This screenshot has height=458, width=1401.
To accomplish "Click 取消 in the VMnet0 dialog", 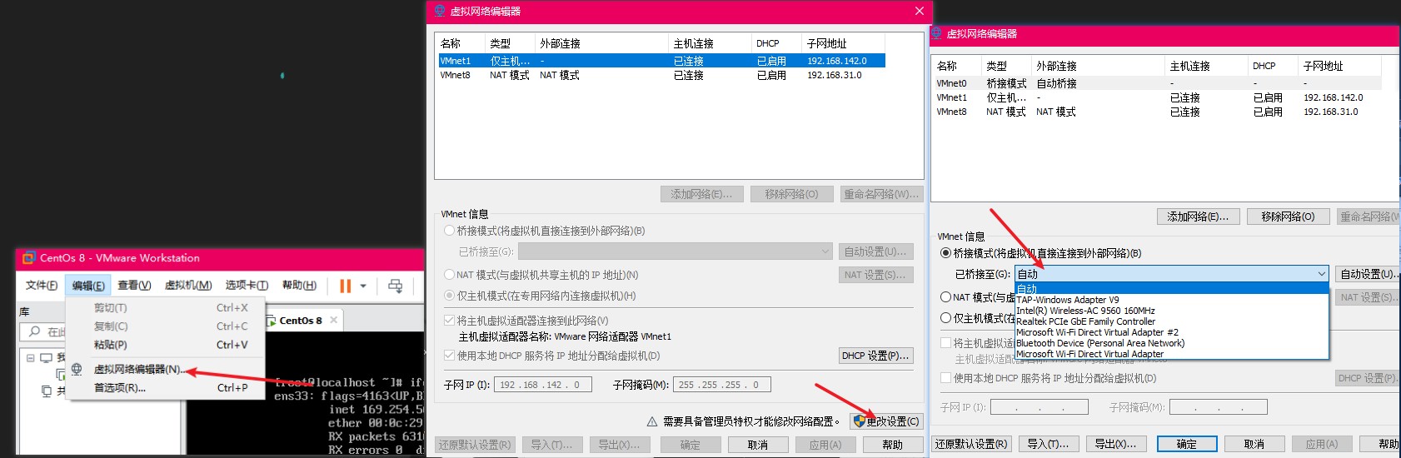I will click(x=1254, y=445).
